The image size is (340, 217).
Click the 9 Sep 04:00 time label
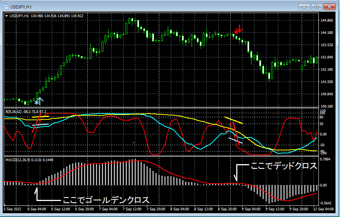coord(251,209)
